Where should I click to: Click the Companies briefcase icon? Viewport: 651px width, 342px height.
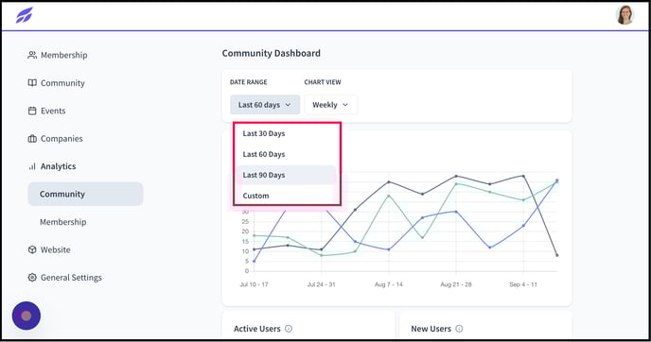(32, 139)
